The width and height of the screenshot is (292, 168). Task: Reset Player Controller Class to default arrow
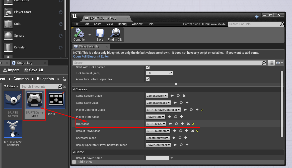point(201,110)
